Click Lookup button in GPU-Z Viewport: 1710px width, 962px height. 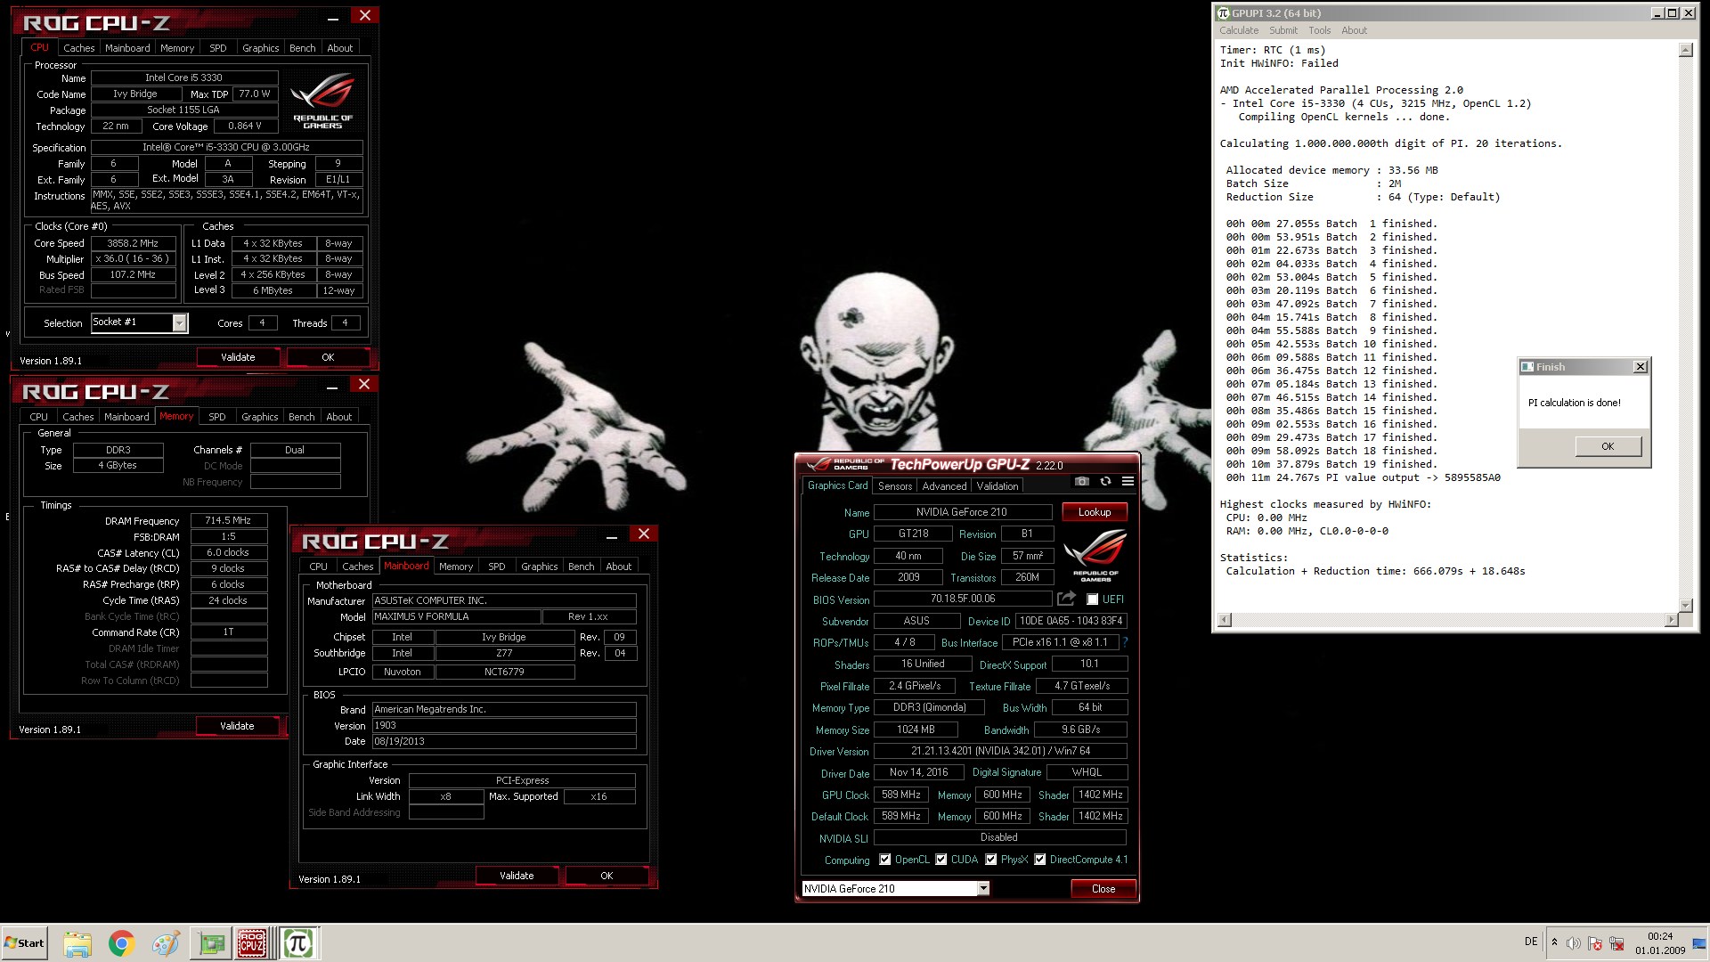[x=1094, y=512]
